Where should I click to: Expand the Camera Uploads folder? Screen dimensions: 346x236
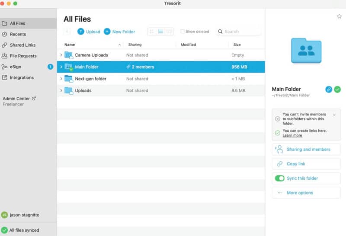[x=61, y=55]
